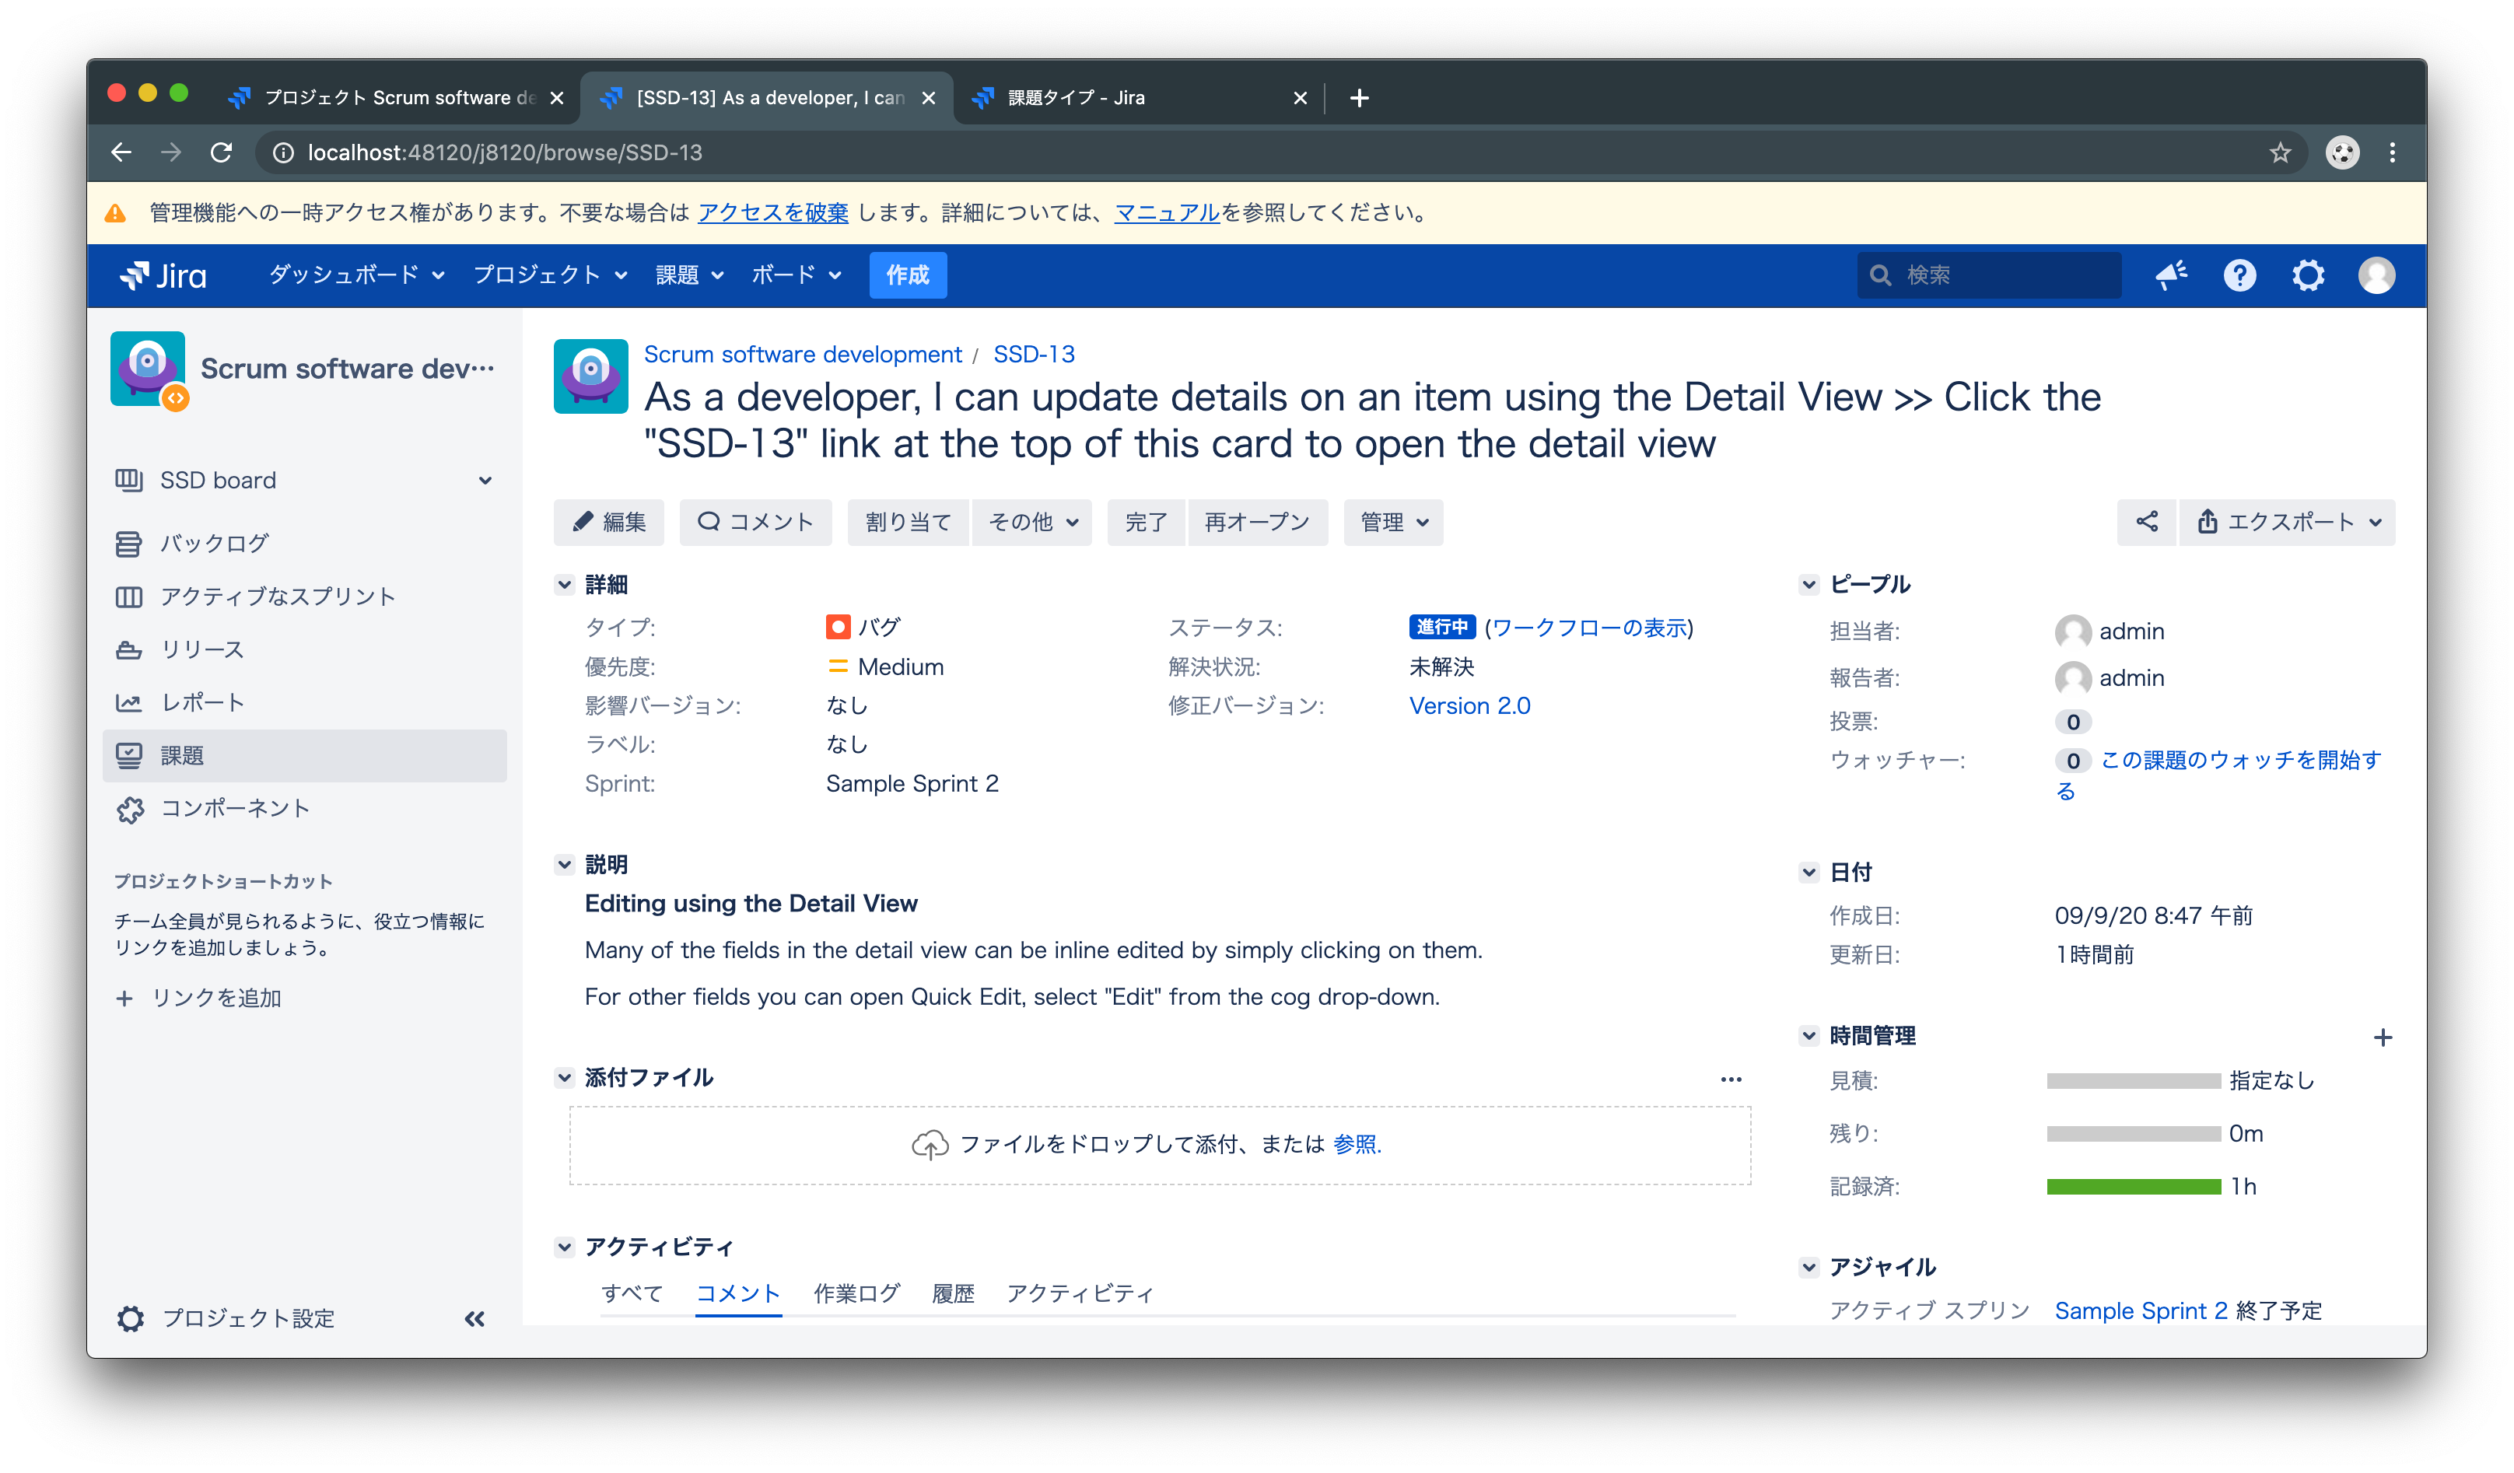Collapse the 時間管理 section
2514x1473 pixels.
1808,1036
